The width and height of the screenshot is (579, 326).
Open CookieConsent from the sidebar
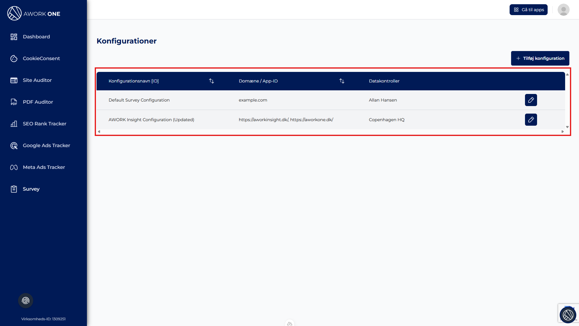tap(41, 58)
